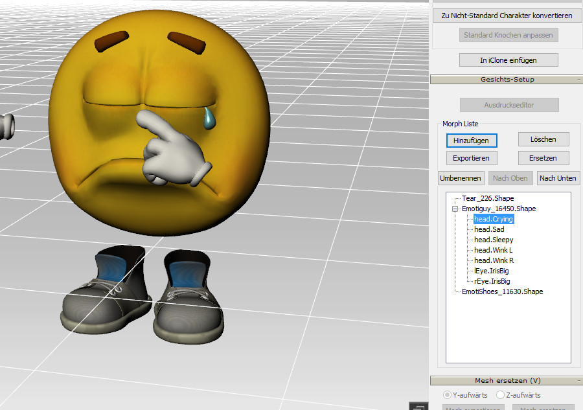Select rEye.IrisBig morph entry
Screen dimensions: 583x410
click(492, 281)
